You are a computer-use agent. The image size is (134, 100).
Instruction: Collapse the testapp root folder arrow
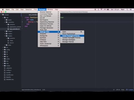click(x=1, y=15)
